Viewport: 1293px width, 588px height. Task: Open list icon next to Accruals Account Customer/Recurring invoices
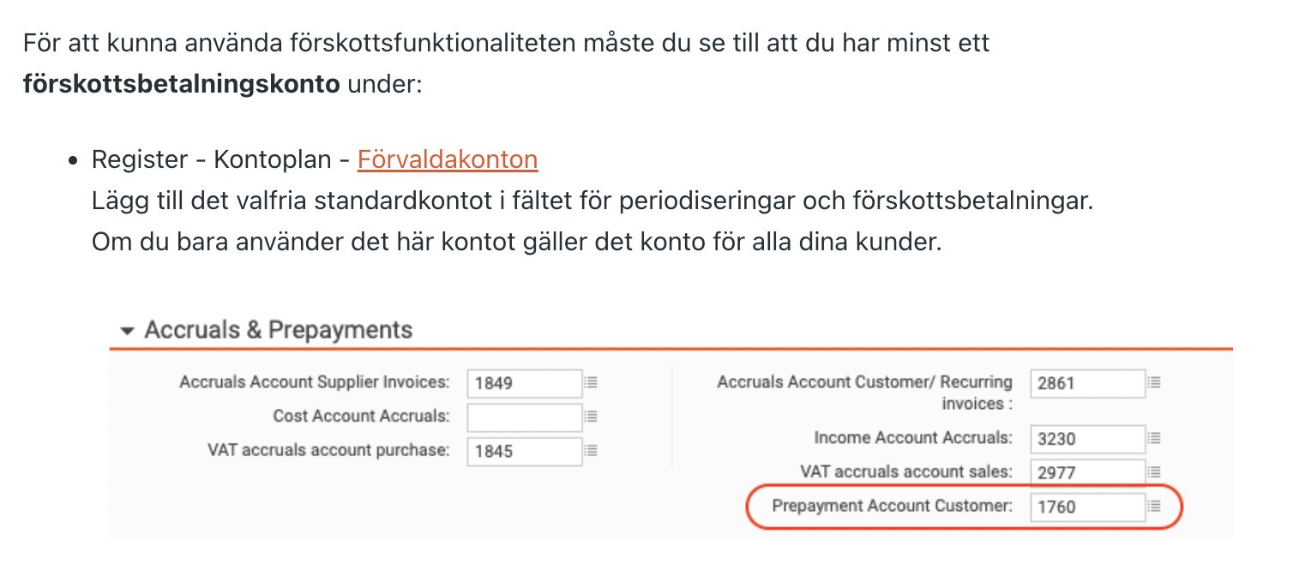pyautogui.click(x=1155, y=383)
